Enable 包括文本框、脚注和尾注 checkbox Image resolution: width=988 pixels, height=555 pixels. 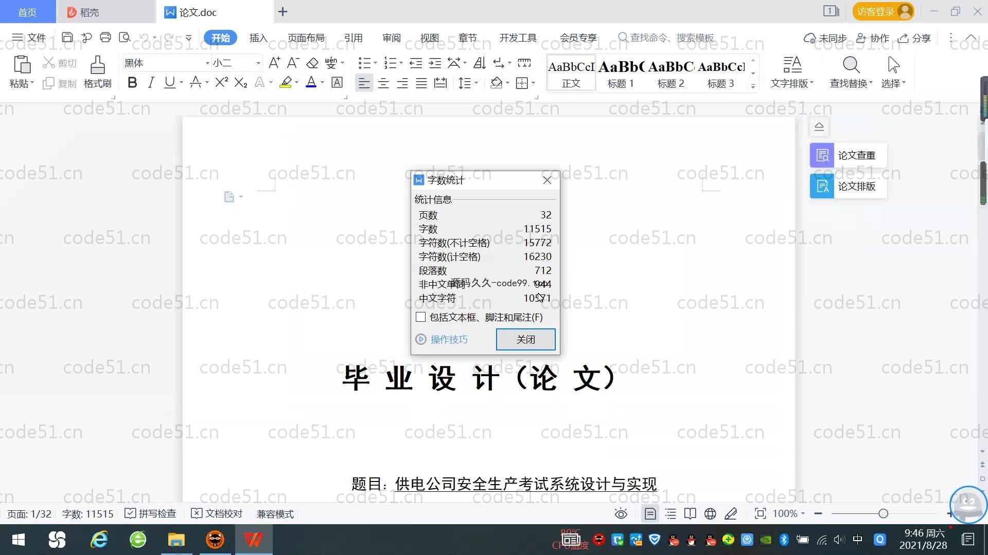tap(421, 317)
